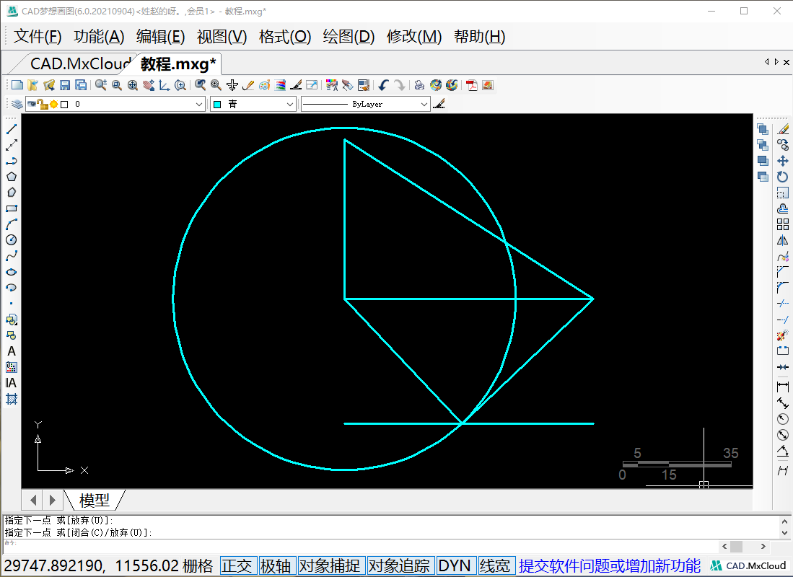Choose the Linear dimension tool

coord(783,387)
